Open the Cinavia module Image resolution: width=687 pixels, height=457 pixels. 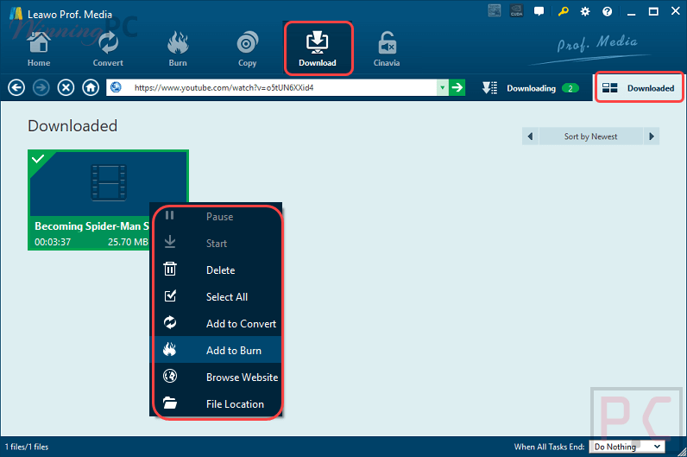tap(387, 48)
